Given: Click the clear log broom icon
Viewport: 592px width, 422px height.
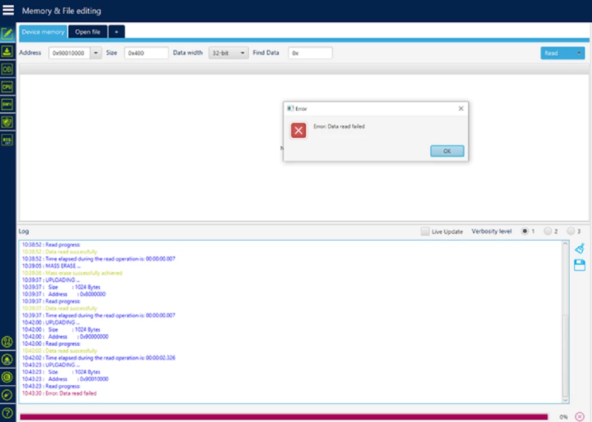Looking at the screenshot, I should [x=579, y=248].
